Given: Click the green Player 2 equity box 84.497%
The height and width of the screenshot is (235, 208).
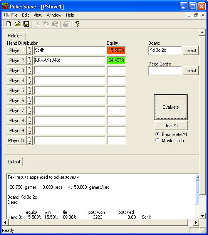Looking at the screenshot, I should click(116, 60).
